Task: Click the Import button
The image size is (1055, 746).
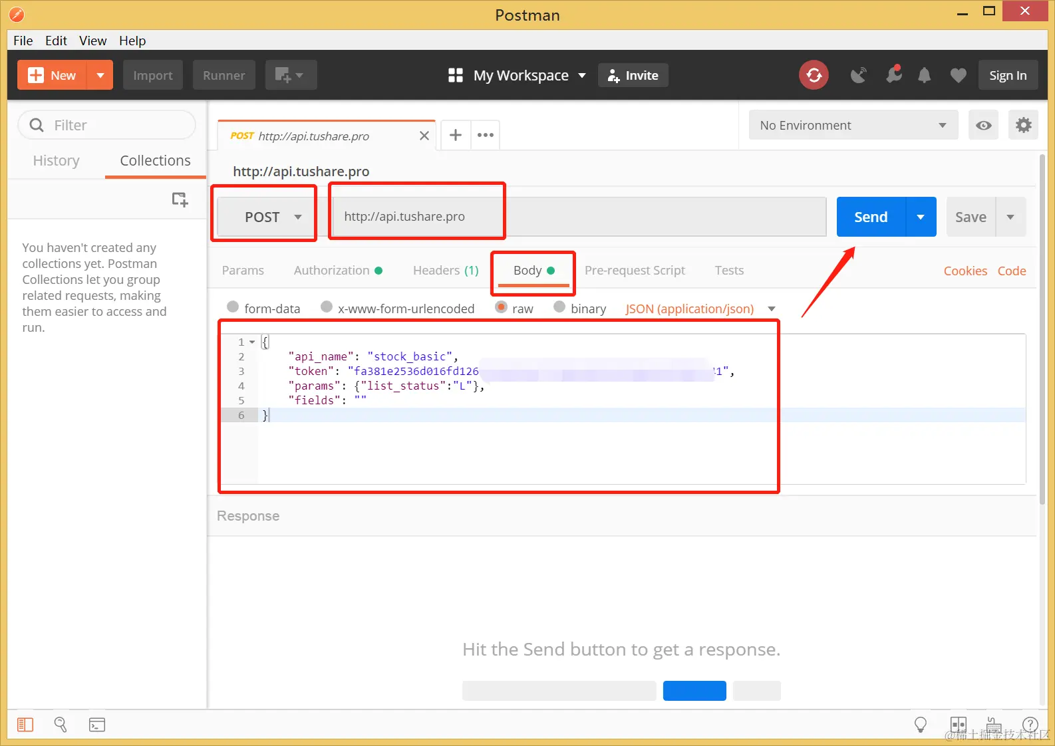Action: tap(153, 75)
